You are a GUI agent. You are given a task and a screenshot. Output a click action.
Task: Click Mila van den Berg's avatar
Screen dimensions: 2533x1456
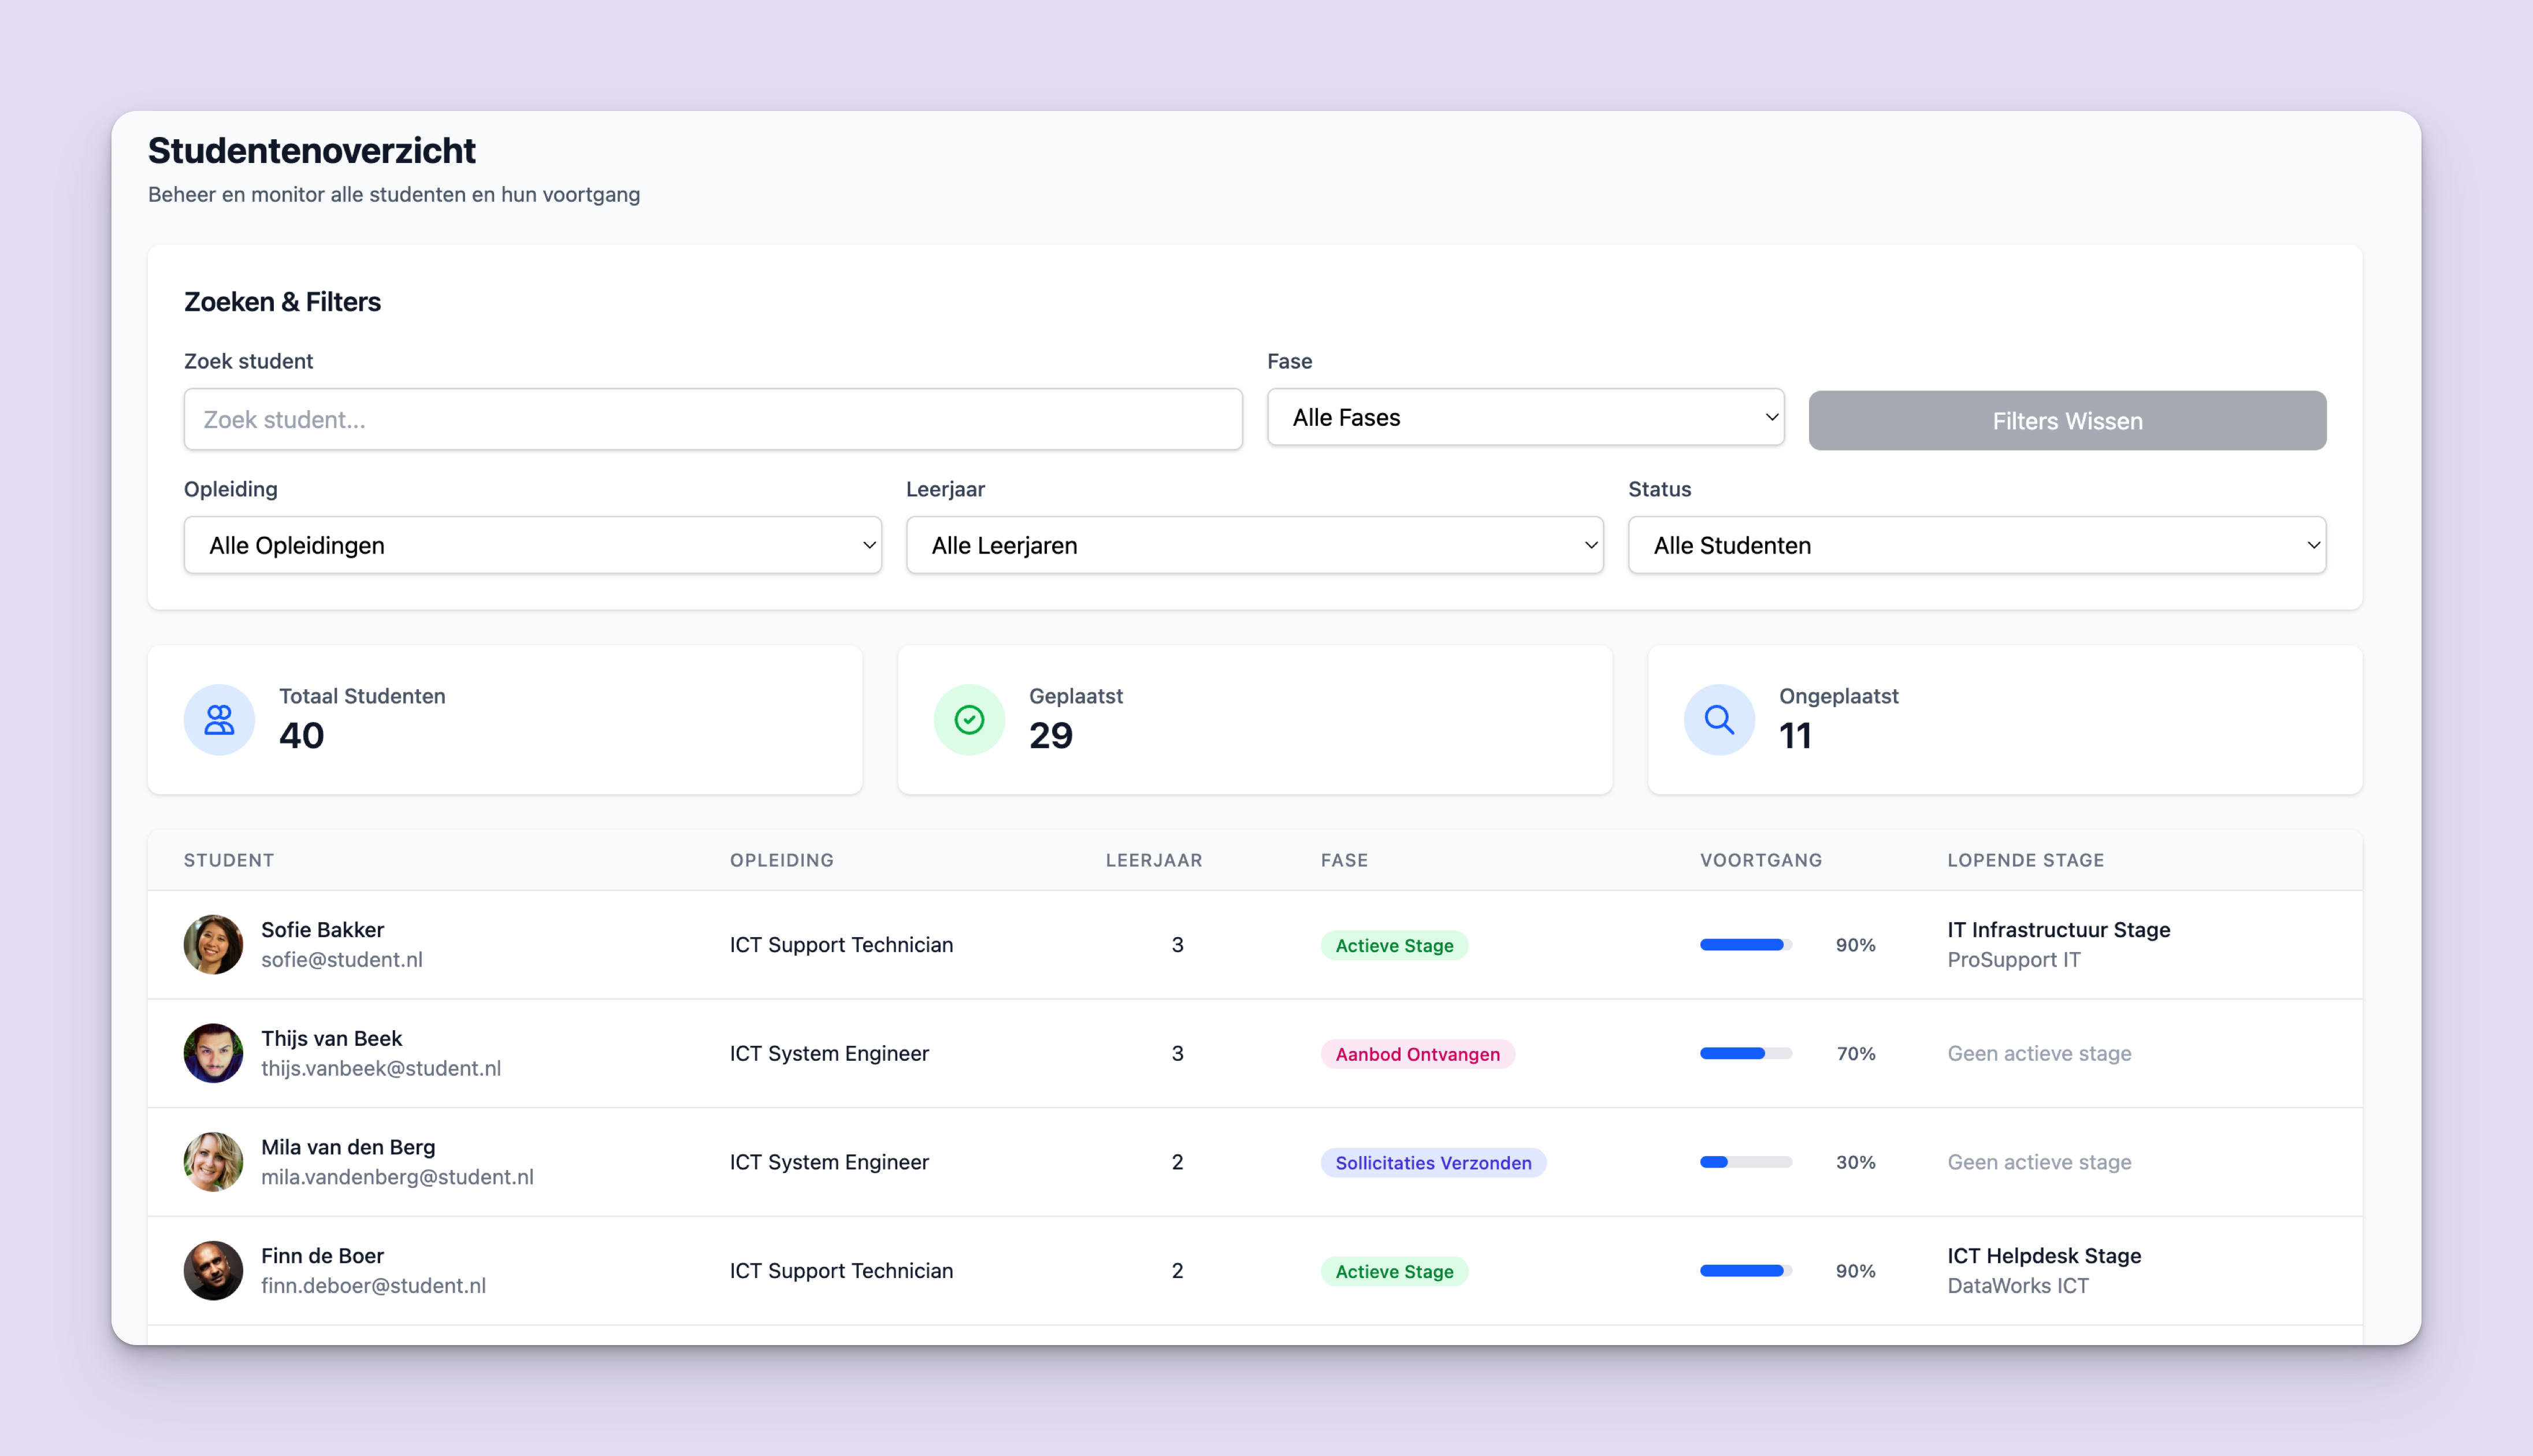coord(213,1162)
